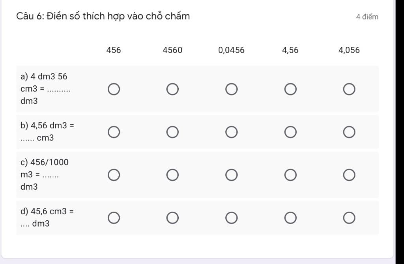Image resolution: width=404 pixels, height=264 pixels.
Task: Select 4560 for row a) 4 dm3 56 cm3
Action: tap(172, 89)
